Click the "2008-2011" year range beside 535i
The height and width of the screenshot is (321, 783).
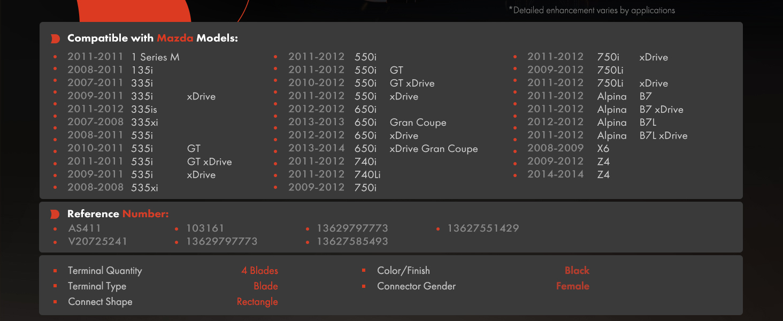(95, 135)
